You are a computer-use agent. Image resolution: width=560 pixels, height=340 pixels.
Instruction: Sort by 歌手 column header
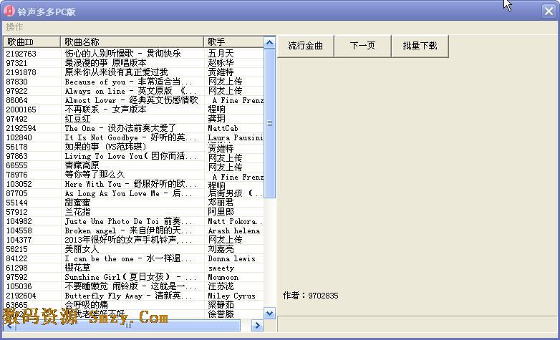click(234, 42)
